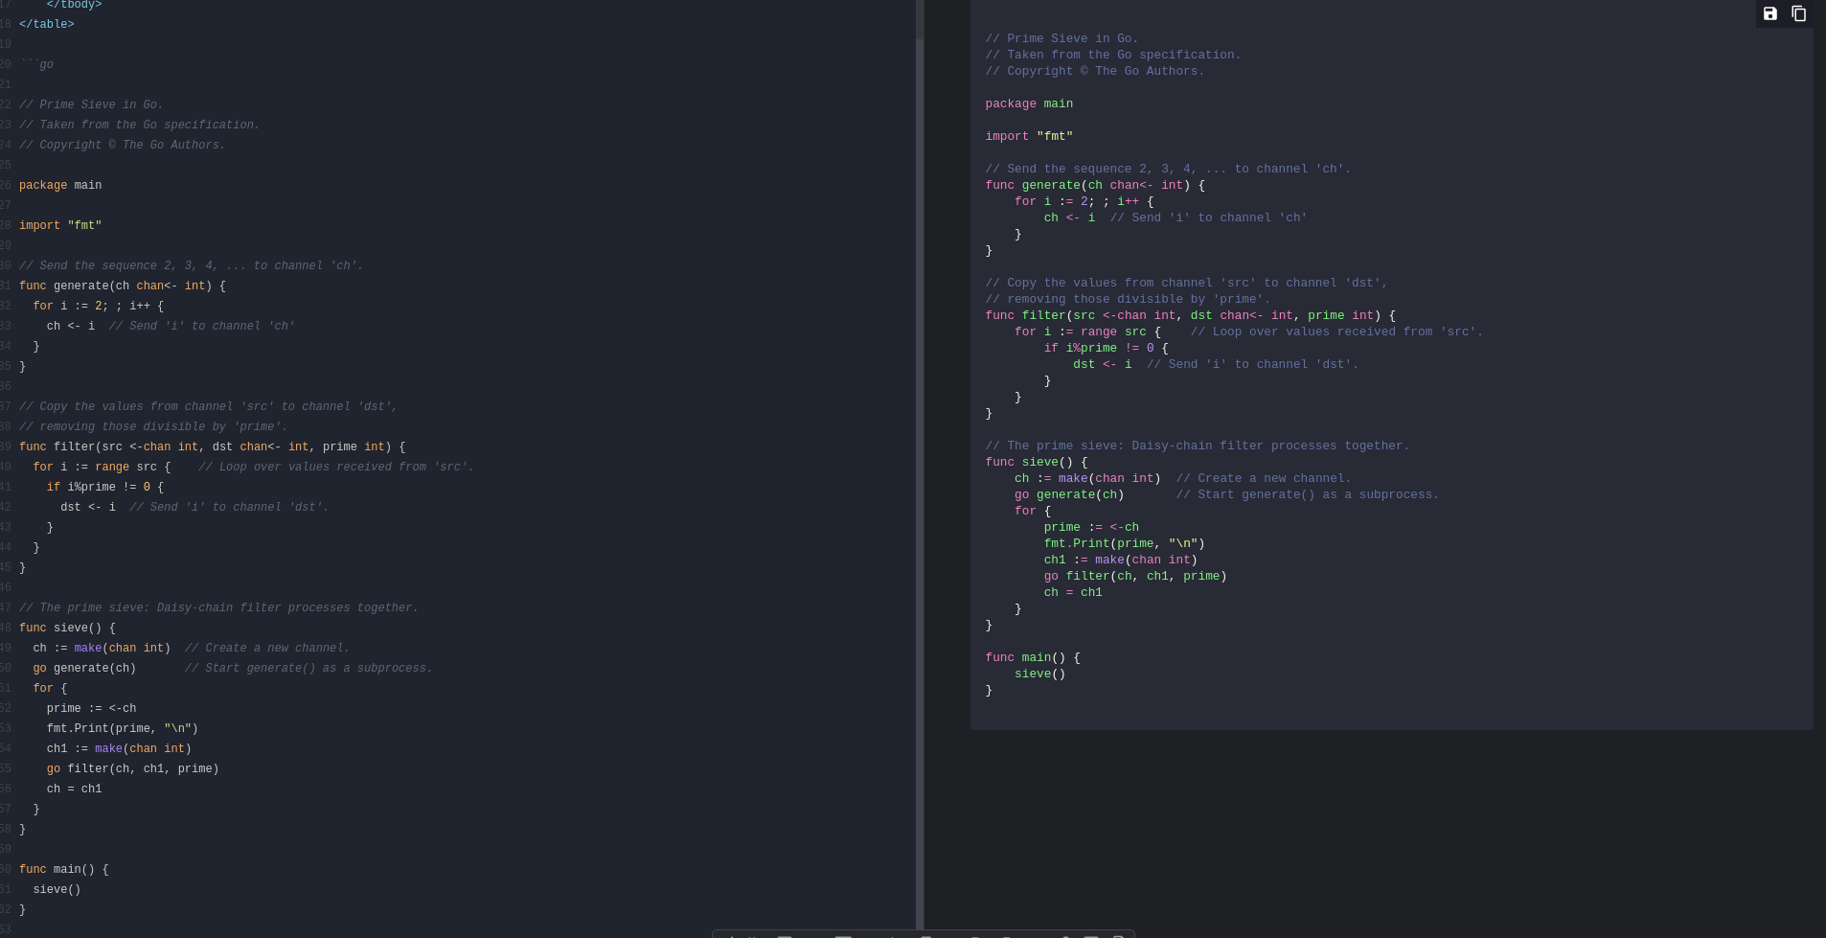The width and height of the screenshot is (1826, 938).
Task: Click 'func generate' line in the editor
Action: (x=123, y=286)
